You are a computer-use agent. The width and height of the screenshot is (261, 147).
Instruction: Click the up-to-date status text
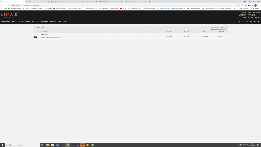pyautogui.click(x=205, y=37)
